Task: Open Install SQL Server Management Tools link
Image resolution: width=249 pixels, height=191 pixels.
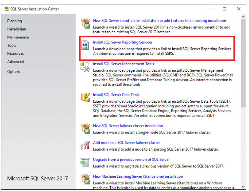Action: 123,64
